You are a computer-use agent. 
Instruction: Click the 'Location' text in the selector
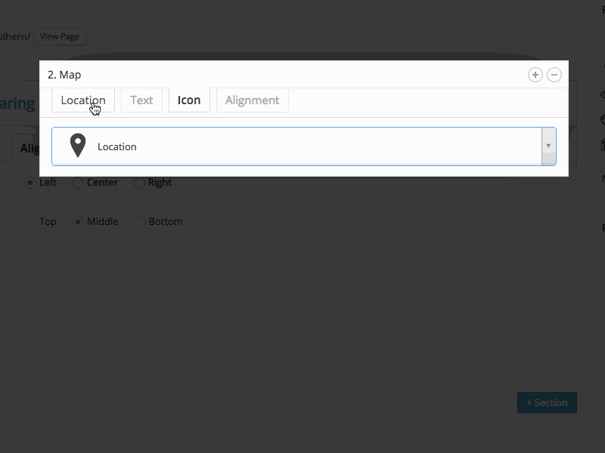[117, 146]
